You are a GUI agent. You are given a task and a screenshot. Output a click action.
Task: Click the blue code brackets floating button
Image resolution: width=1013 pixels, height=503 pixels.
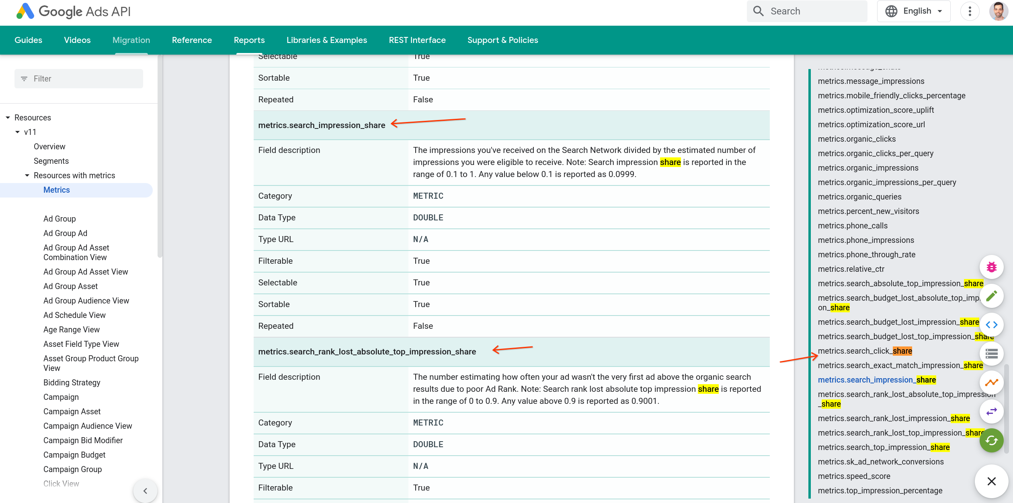pos(991,325)
